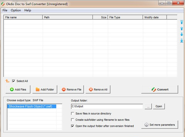
Task: Move selected file up one position
Action: coord(182,28)
